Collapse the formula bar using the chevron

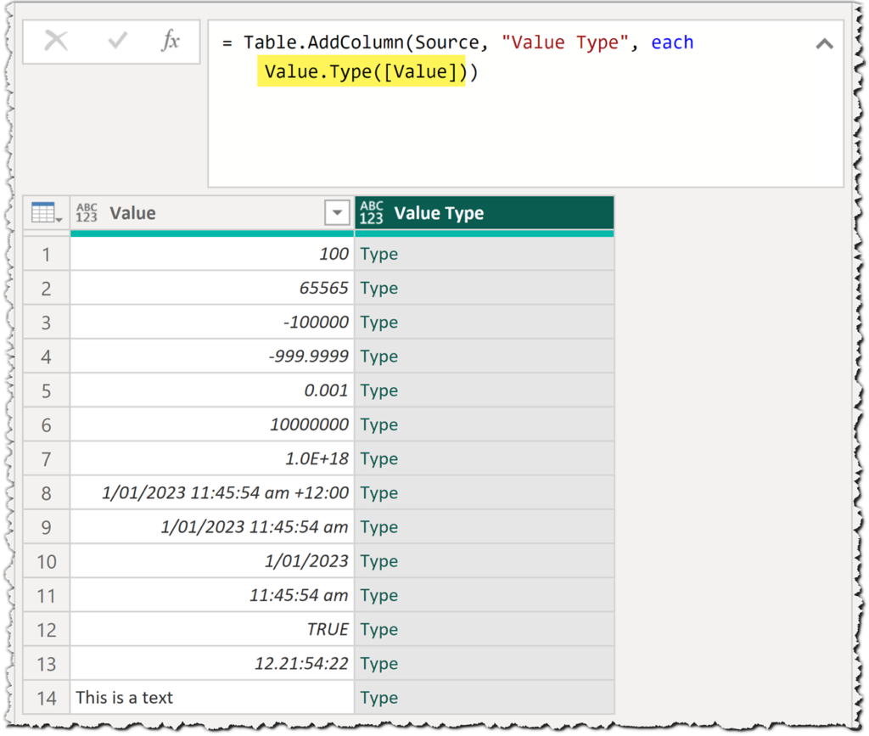(x=824, y=44)
